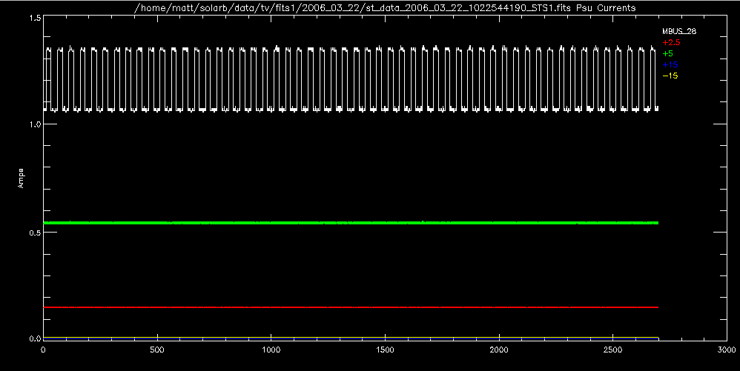
Task: Select the green +5 legend entry
Action: pos(667,54)
